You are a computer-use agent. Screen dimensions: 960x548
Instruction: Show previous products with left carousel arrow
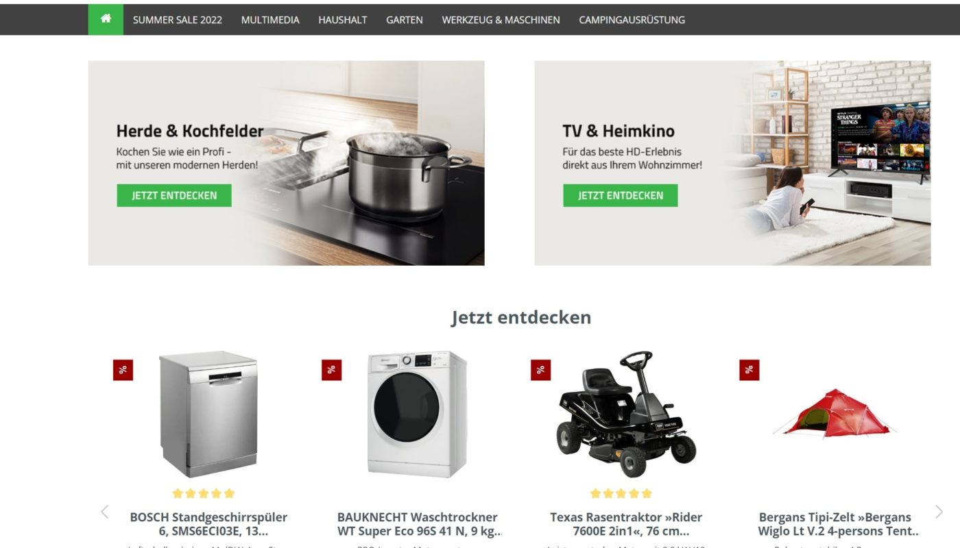(x=105, y=512)
